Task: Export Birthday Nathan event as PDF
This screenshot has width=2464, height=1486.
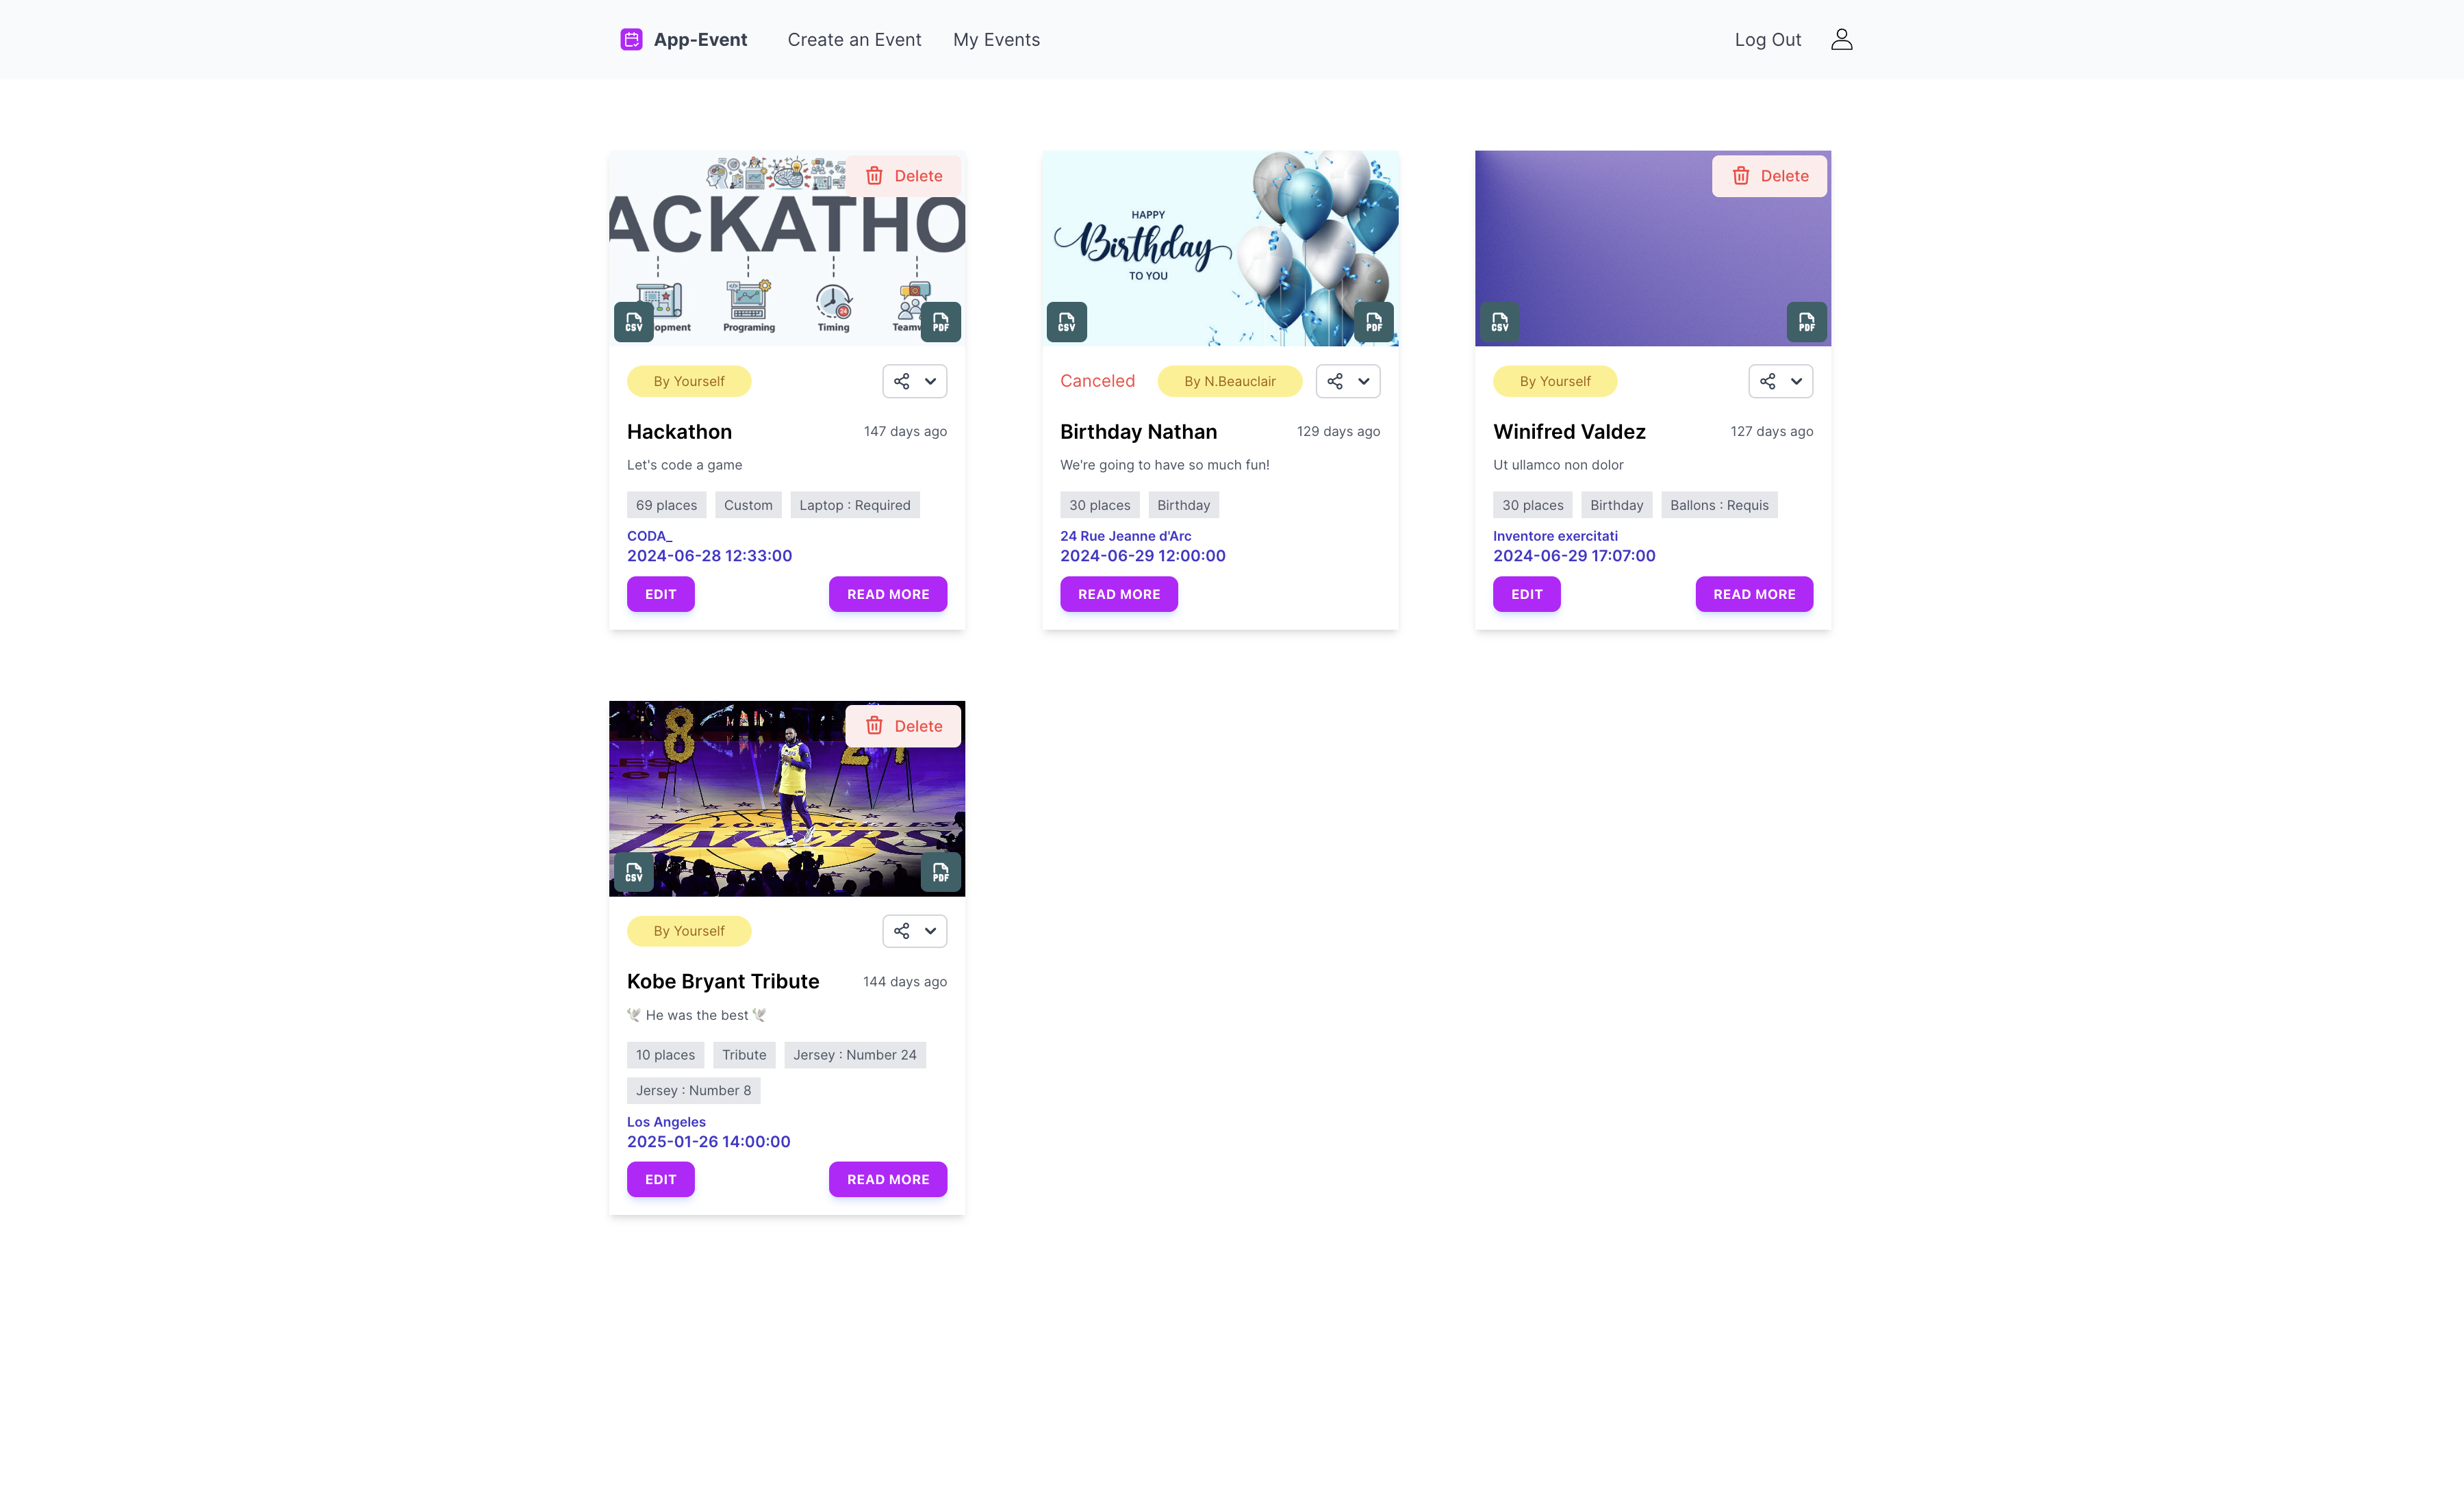Action: point(1374,322)
